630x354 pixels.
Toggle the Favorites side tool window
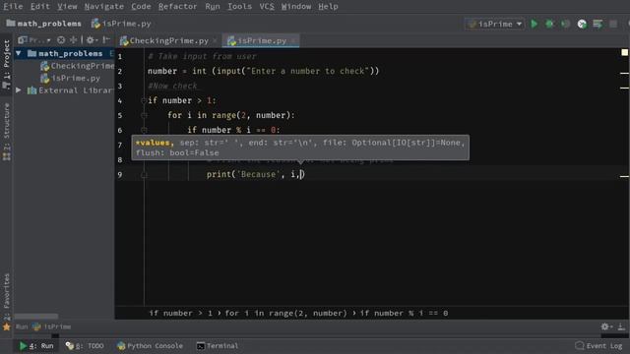pyautogui.click(x=7, y=296)
